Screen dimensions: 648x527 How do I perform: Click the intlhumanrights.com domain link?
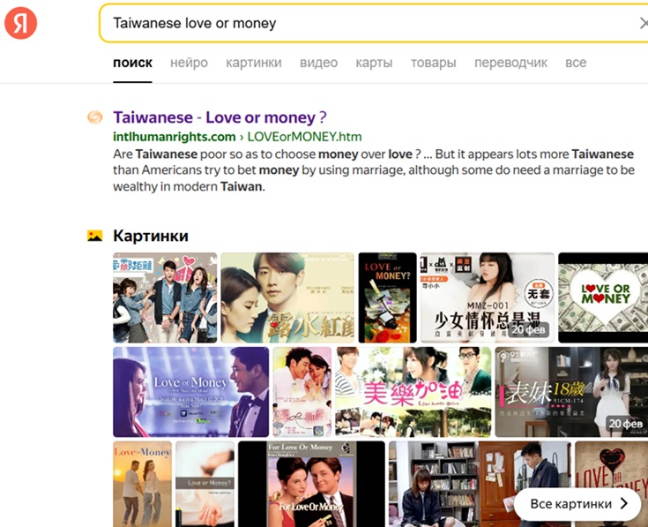tap(174, 137)
